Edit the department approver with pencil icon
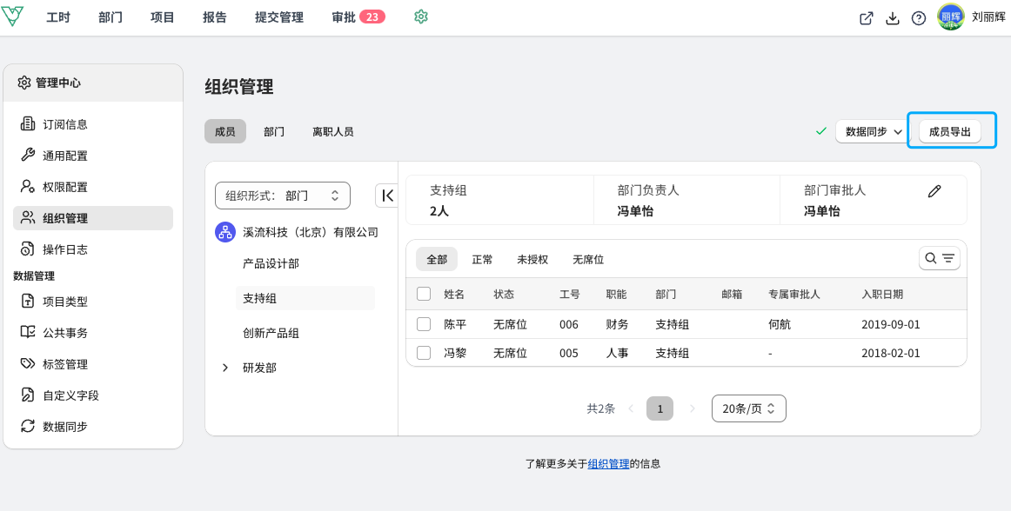This screenshot has height=511, width=1011. [x=934, y=191]
